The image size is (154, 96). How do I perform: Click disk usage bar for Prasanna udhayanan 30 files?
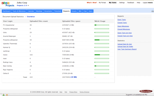coord(102,40)
